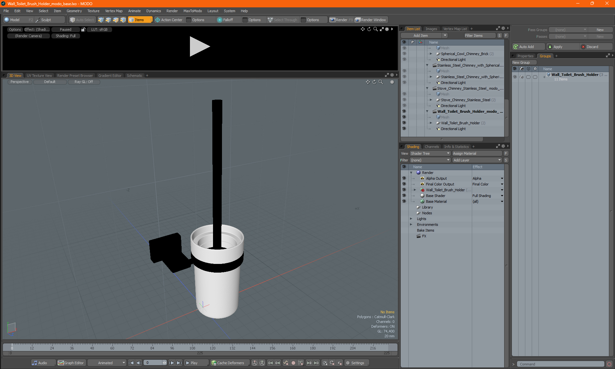615x369 pixels.
Task: Select Edges selection mode icon
Action: pos(108,20)
